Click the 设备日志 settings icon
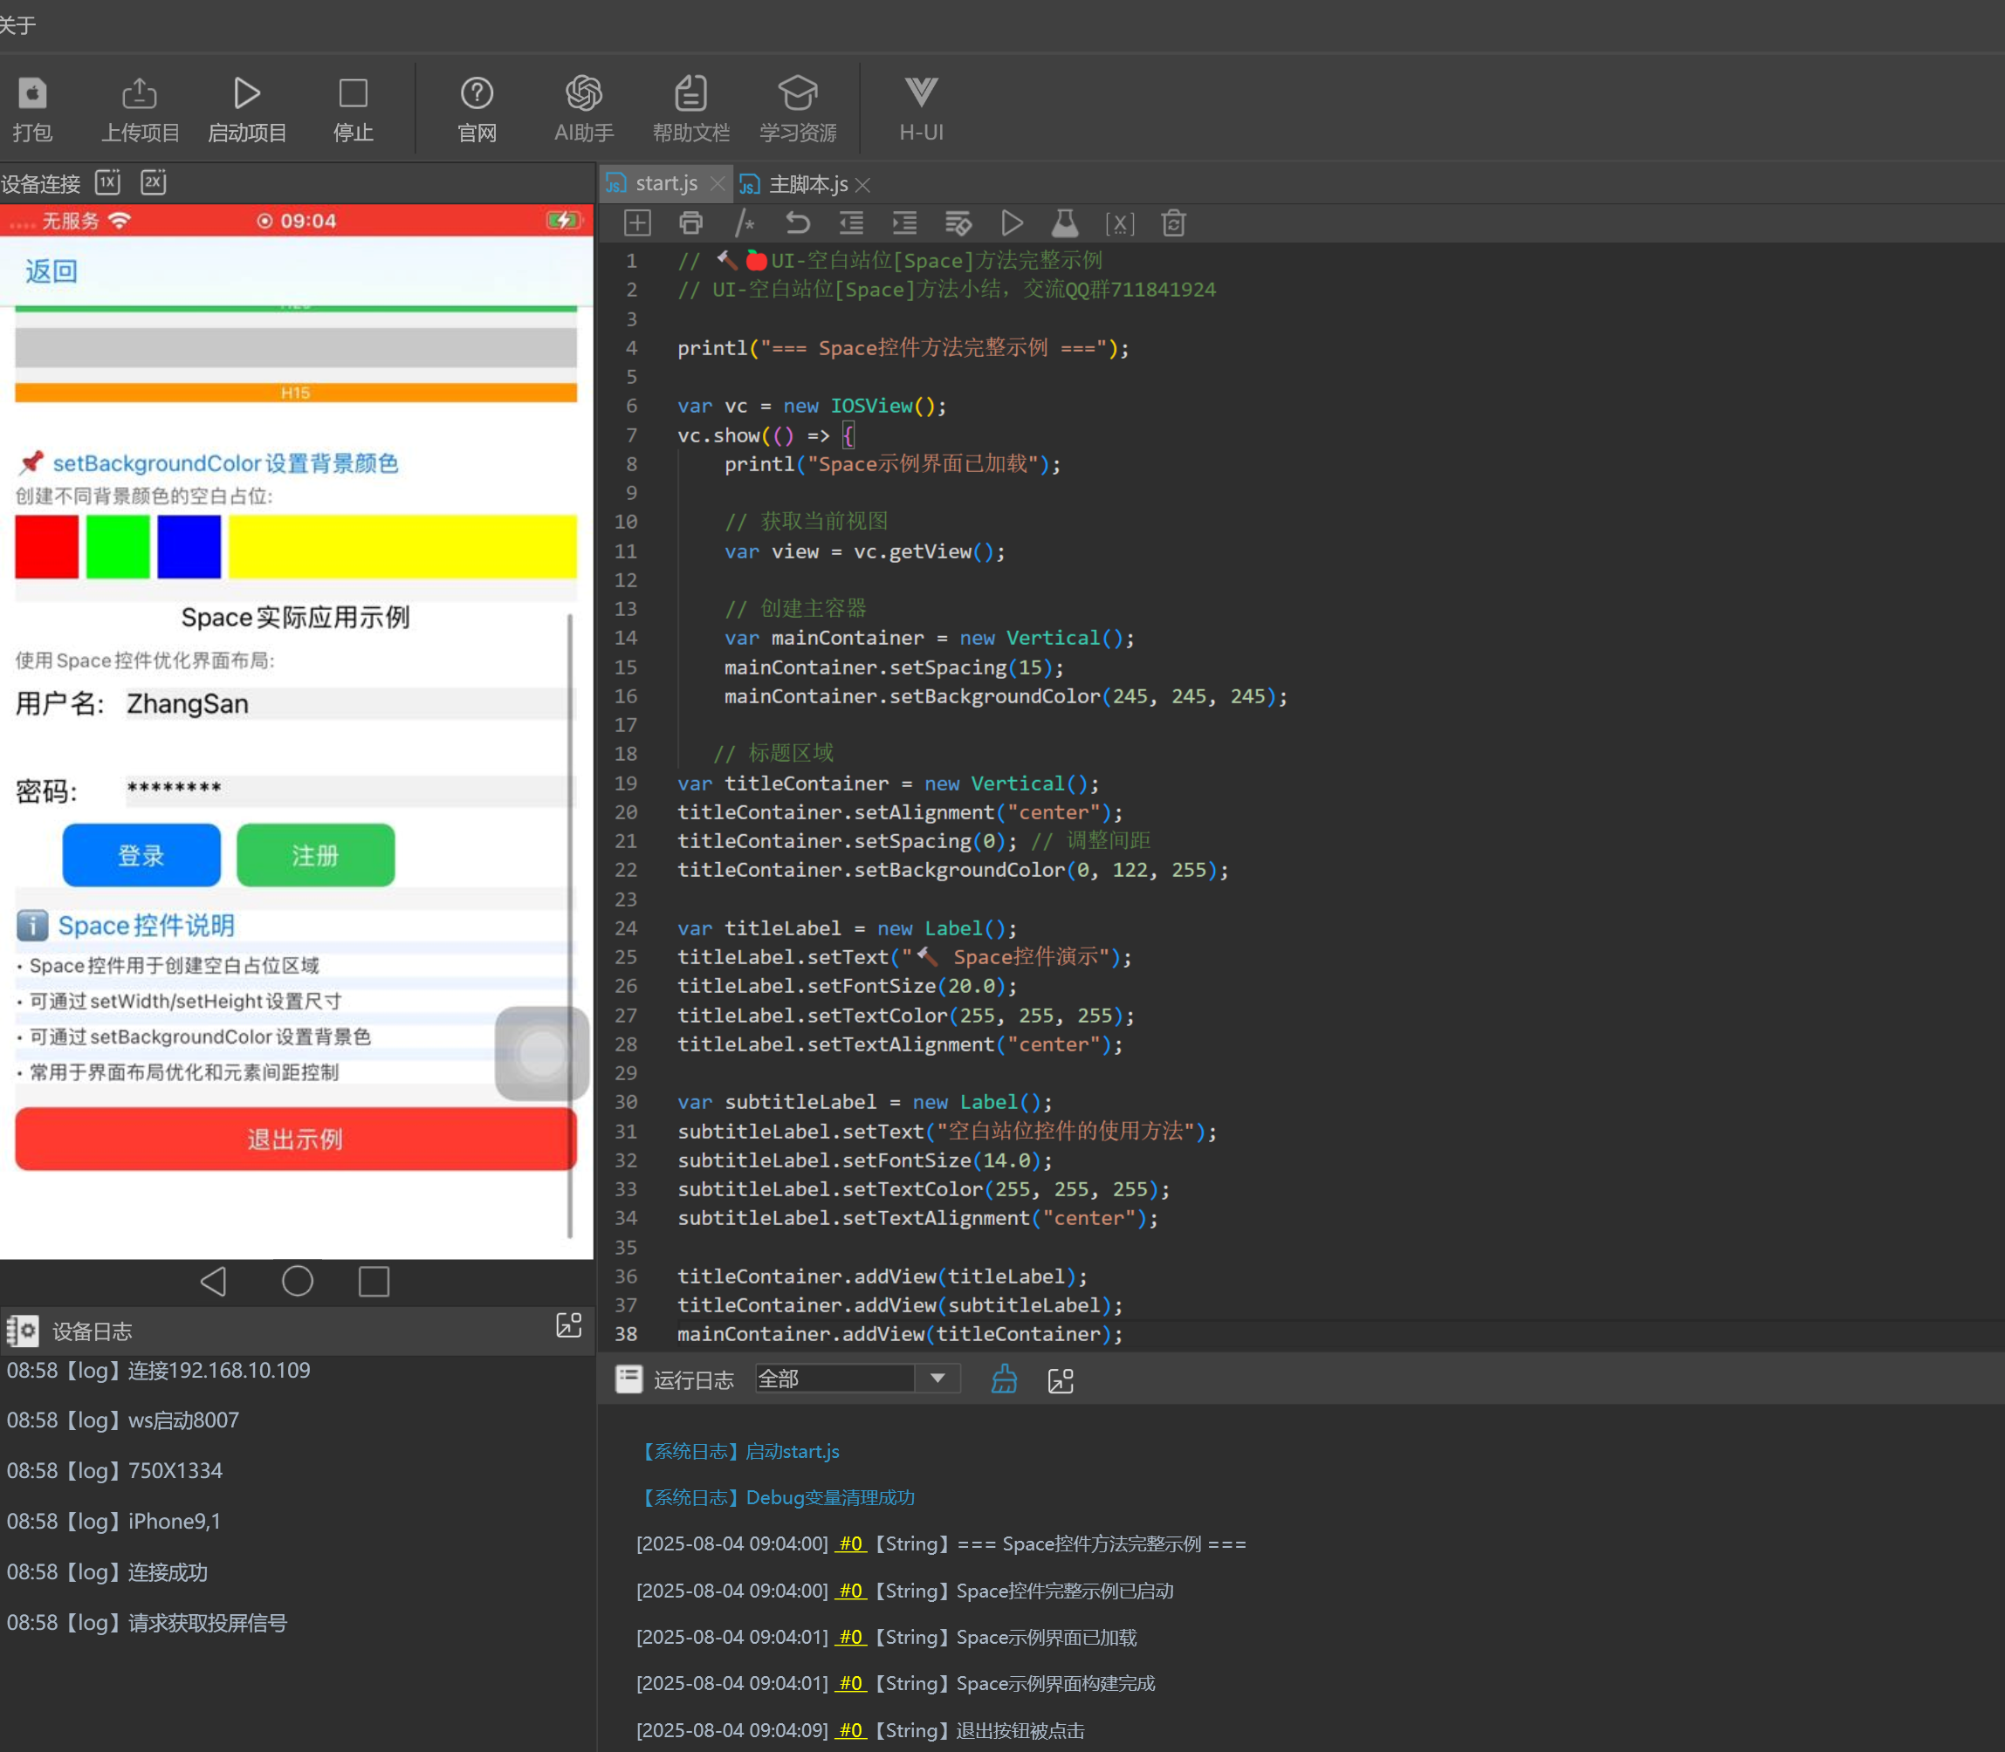This screenshot has height=1752, width=2005. pos(23,1331)
